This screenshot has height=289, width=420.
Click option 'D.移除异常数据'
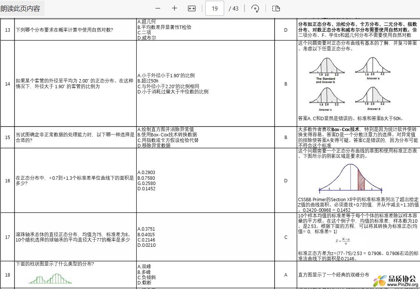[154, 145]
